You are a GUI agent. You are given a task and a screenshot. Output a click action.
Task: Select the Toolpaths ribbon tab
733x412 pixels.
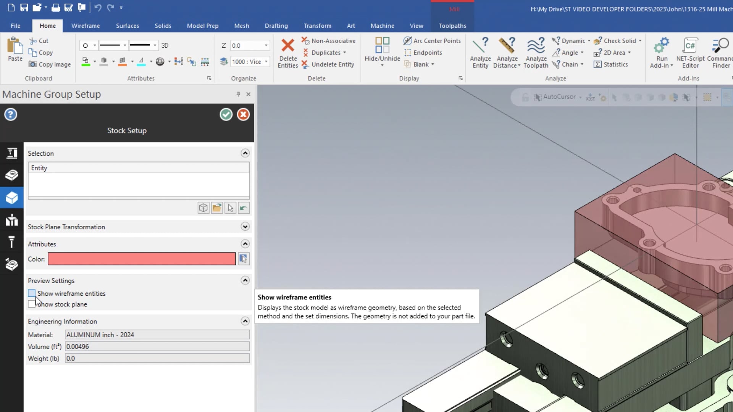tap(452, 26)
